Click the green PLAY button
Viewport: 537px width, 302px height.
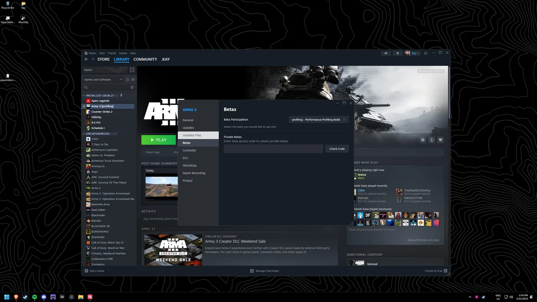[x=158, y=140]
